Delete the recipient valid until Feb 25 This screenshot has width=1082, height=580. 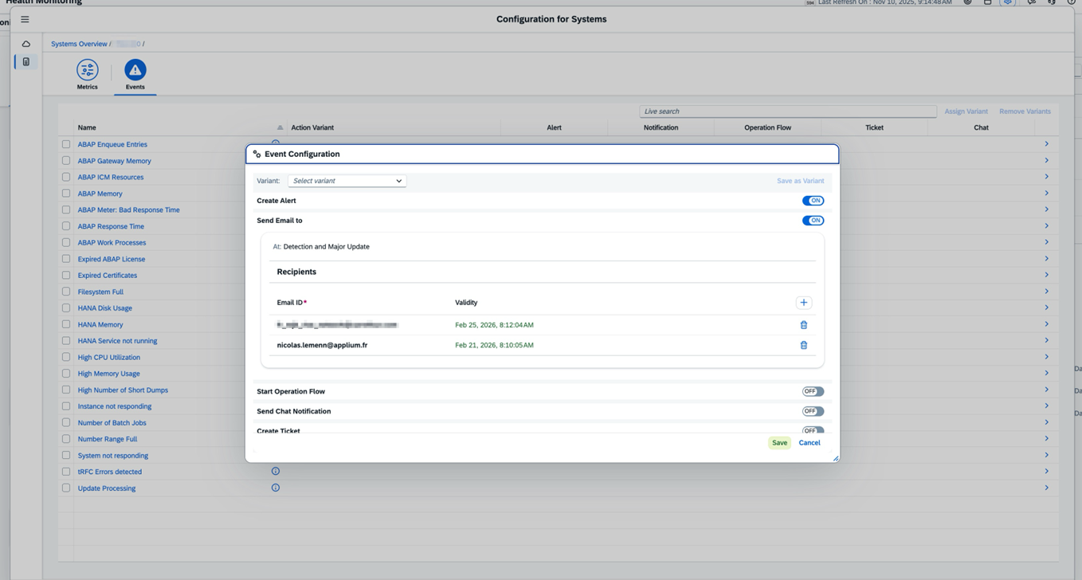(x=803, y=325)
